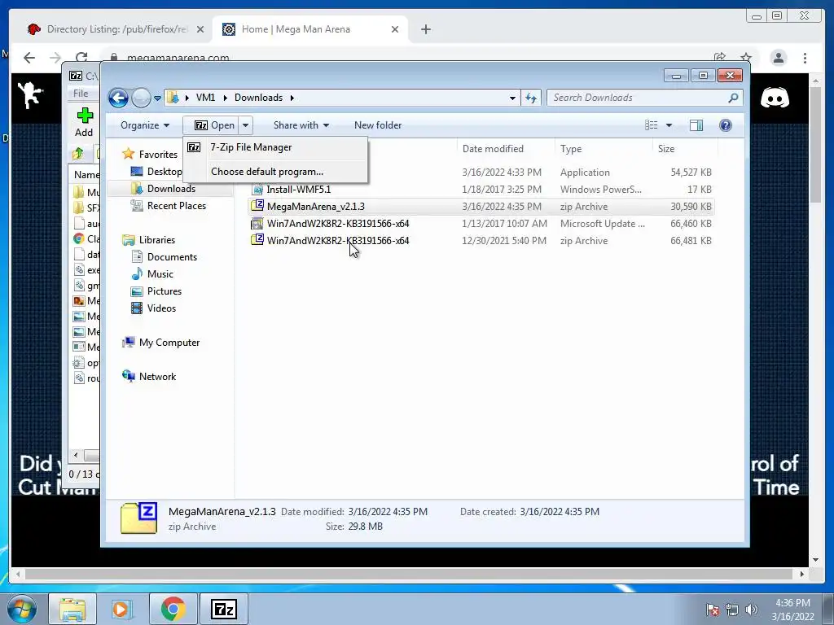Viewport: 834px width, 625px height.
Task: Open Windows Explorer from the taskbar
Action: pyautogui.click(x=72, y=609)
